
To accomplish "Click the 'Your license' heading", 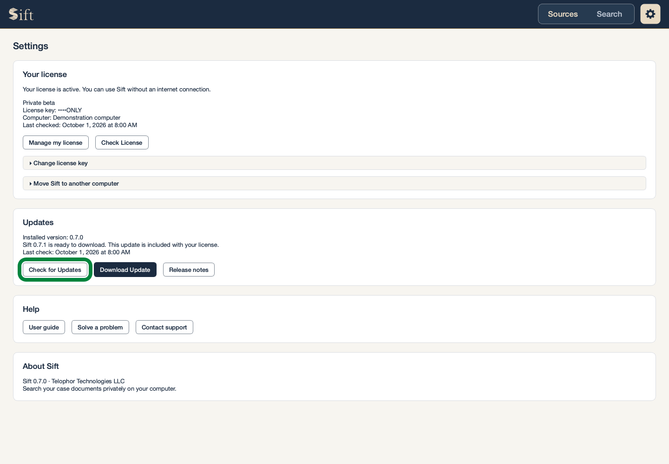I will tap(45, 74).
